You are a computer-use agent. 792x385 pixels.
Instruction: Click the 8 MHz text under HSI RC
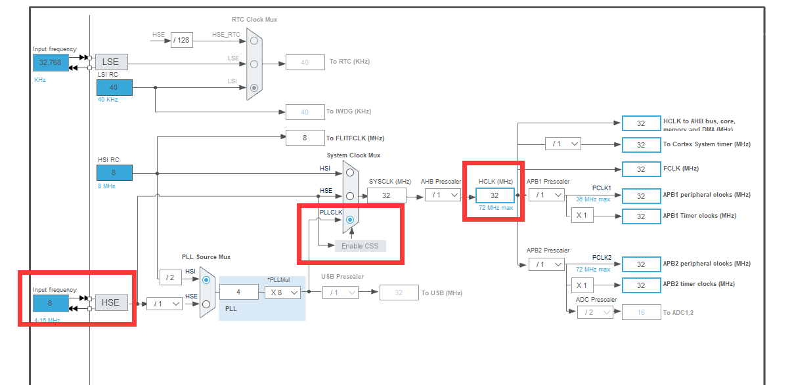106,186
